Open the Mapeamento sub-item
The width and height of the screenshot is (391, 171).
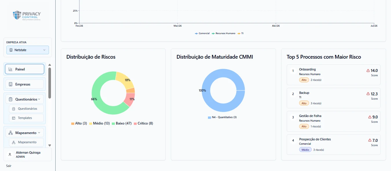pyautogui.click(x=26, y=142)
